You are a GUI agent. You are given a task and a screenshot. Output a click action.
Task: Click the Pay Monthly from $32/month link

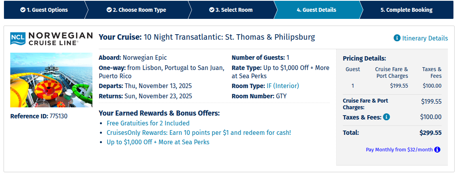[x=399, y=149]
